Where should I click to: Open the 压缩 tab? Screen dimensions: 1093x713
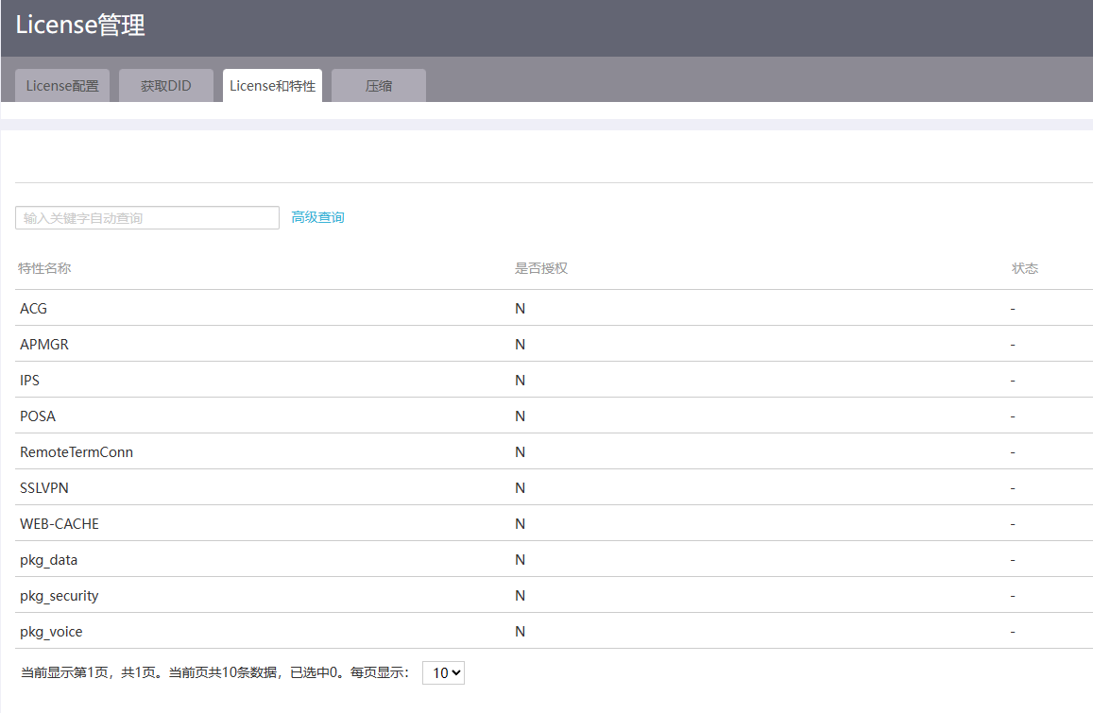click(379, 86)
